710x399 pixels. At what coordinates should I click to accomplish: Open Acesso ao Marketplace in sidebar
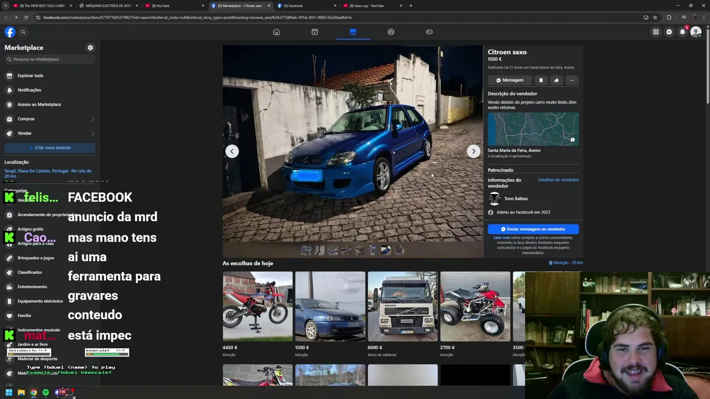click(x=50, y=104)
